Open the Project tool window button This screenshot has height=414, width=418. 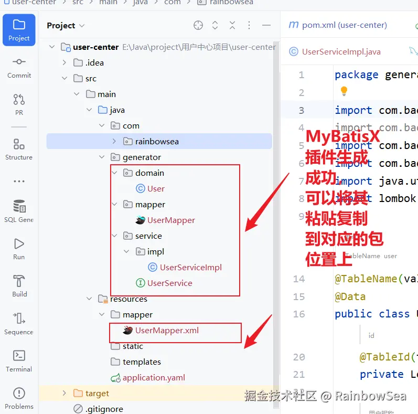pos(19,30)
